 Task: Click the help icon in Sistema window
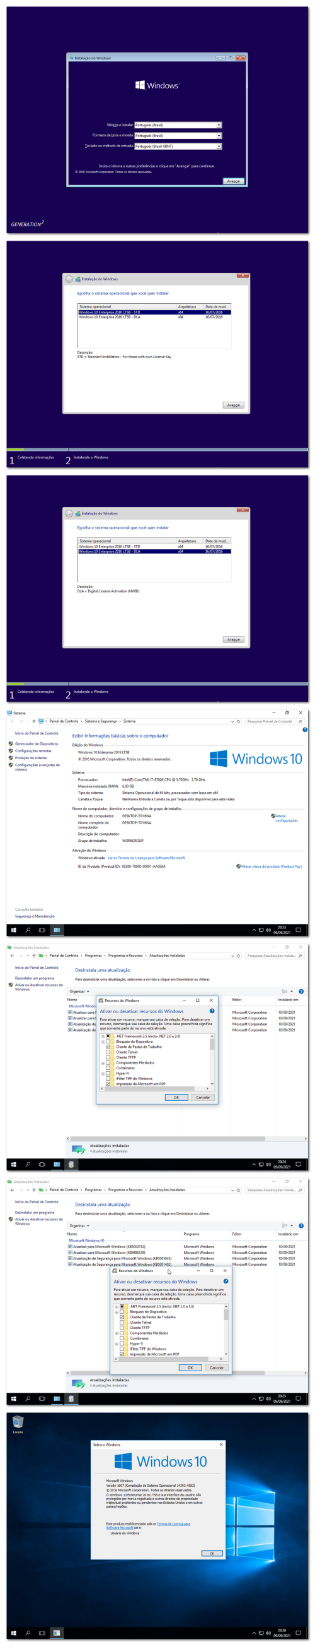coord(305,730)
